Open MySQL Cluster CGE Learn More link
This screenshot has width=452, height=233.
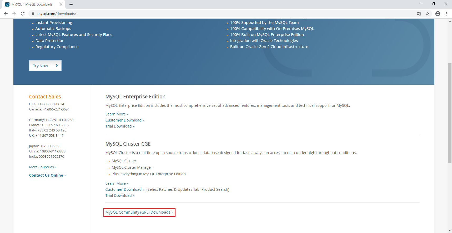tap(117, 183)
